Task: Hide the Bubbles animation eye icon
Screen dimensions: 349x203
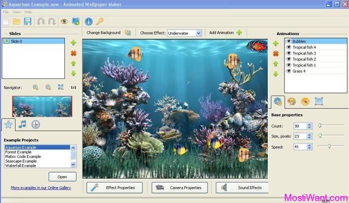Action: (x=289, y=41)
